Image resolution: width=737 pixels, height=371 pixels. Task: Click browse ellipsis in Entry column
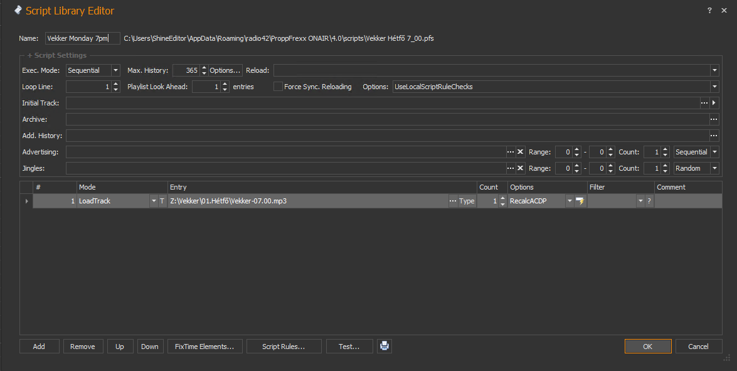[452, 201]
